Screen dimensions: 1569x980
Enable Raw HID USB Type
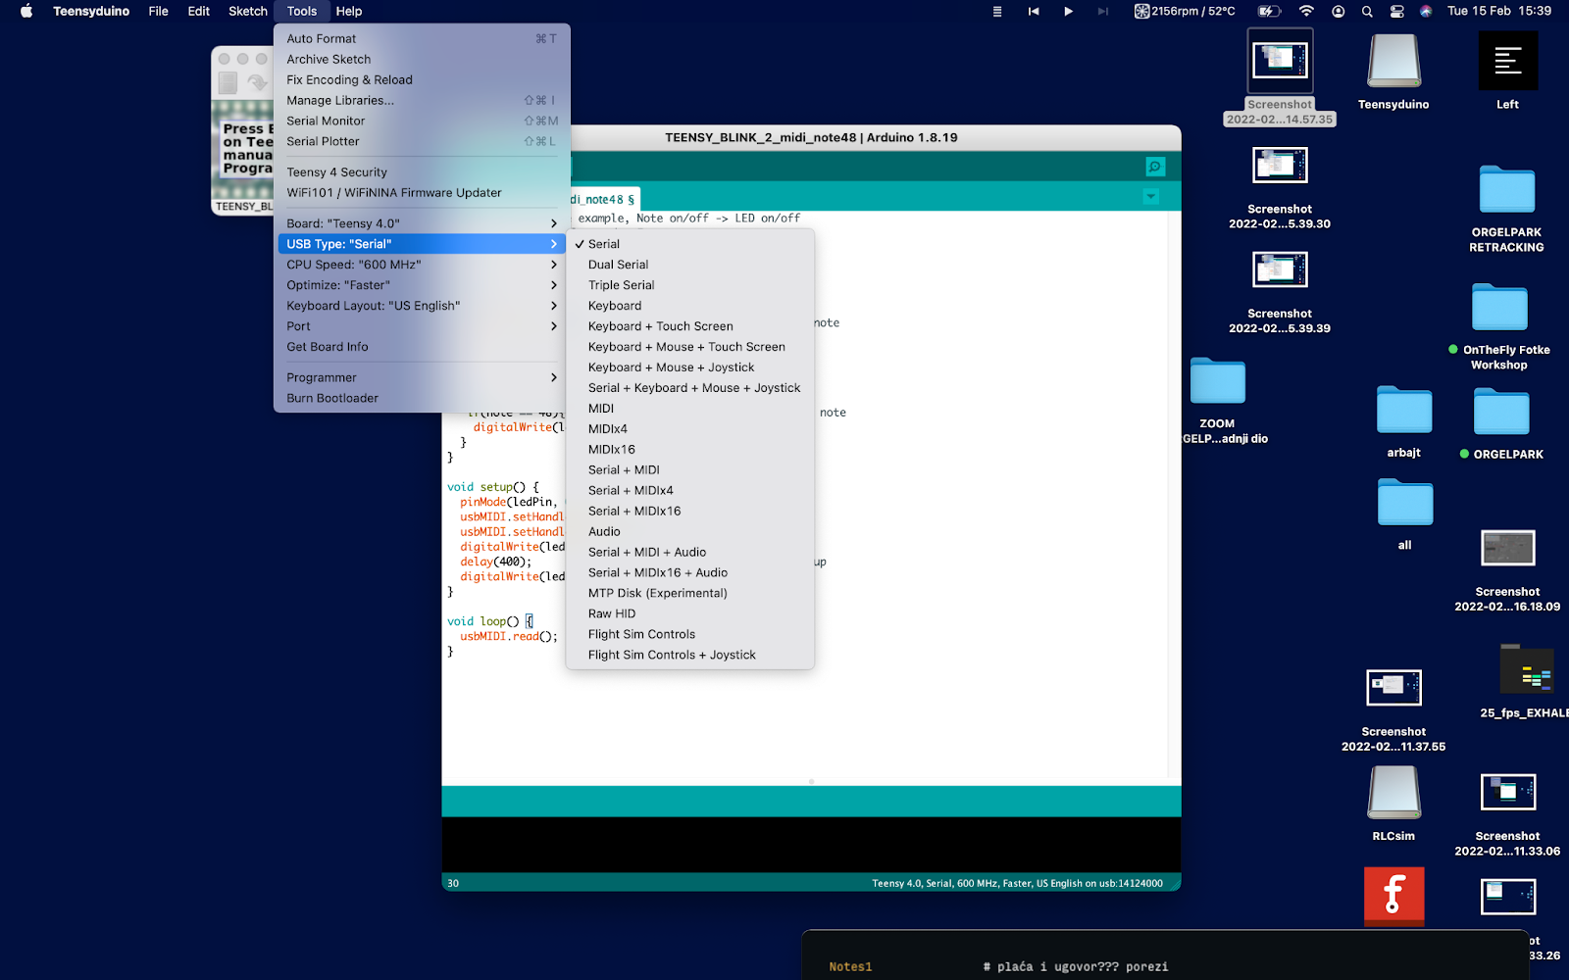pos(611,612)
